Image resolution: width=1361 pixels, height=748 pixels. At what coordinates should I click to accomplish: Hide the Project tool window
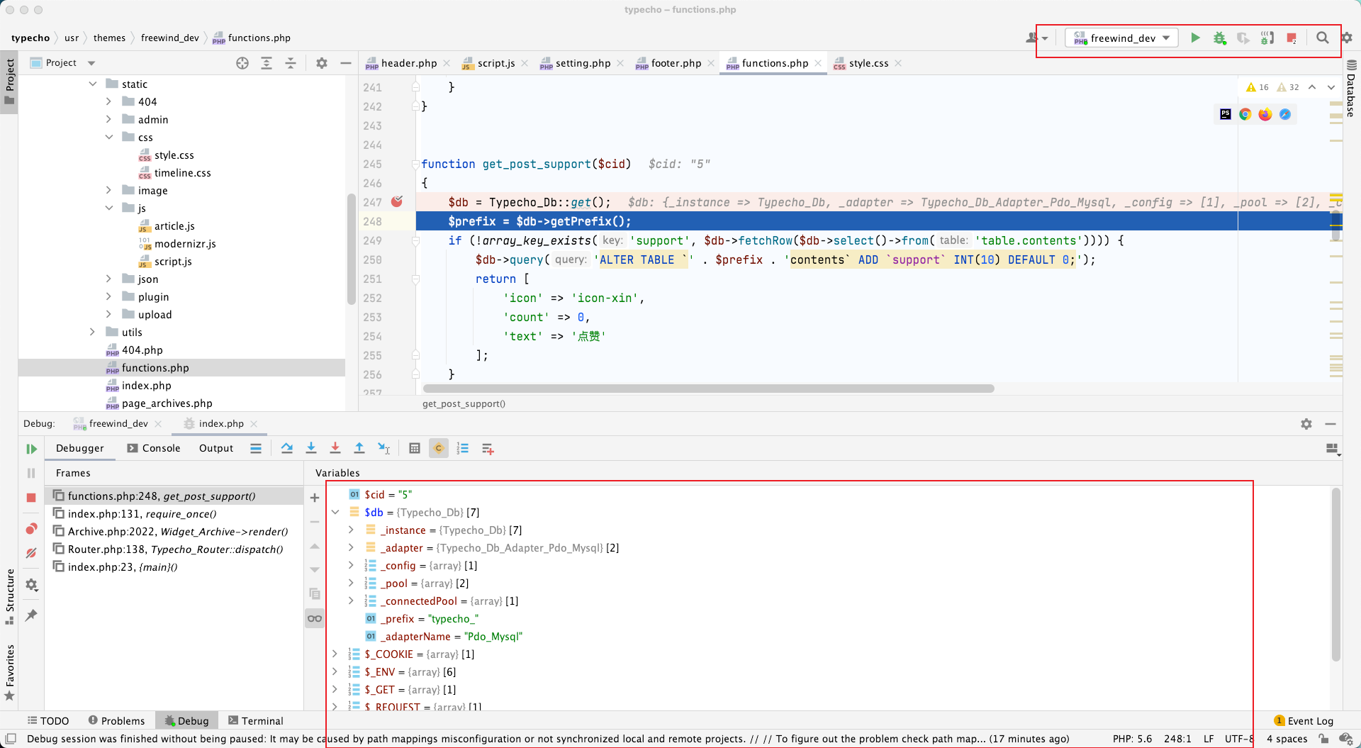(346, 63)
